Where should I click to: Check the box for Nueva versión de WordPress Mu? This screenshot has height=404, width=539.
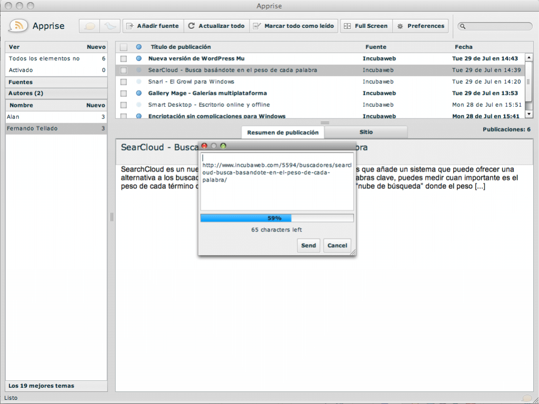[x=124, y=59]
